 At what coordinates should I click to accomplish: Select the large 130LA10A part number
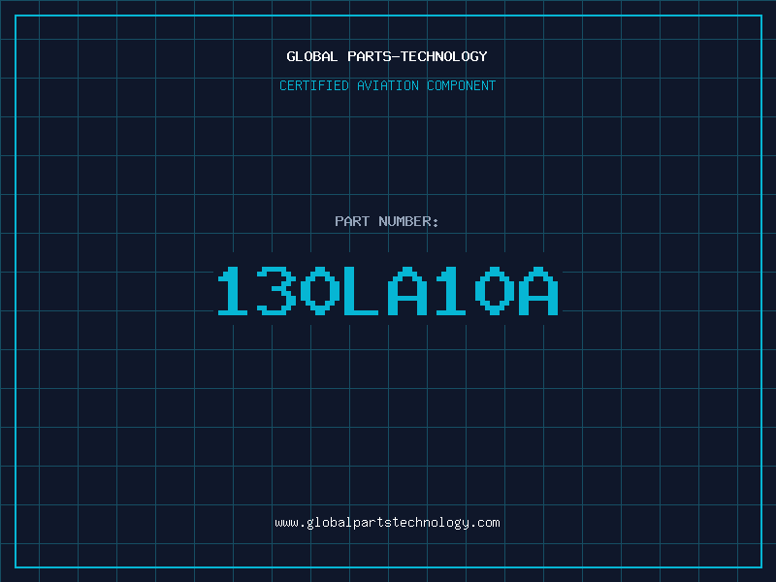coord(388,291)
